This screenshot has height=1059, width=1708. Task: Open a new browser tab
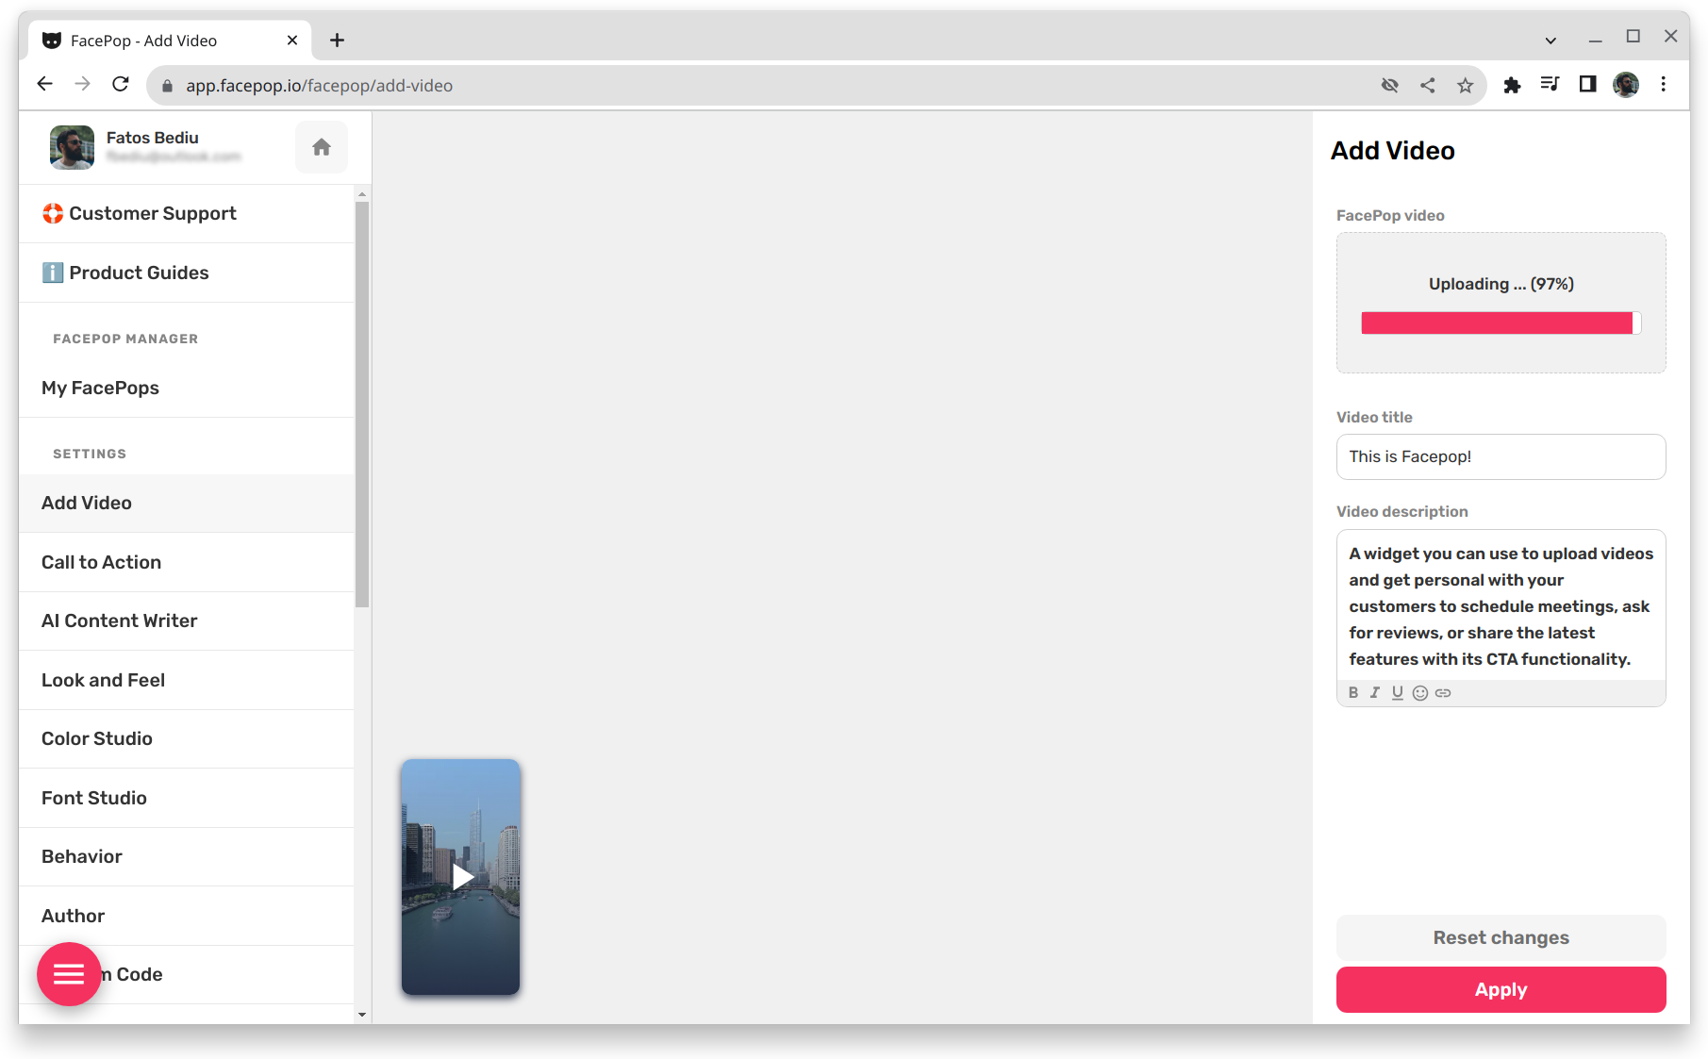(x=337, y=41)
